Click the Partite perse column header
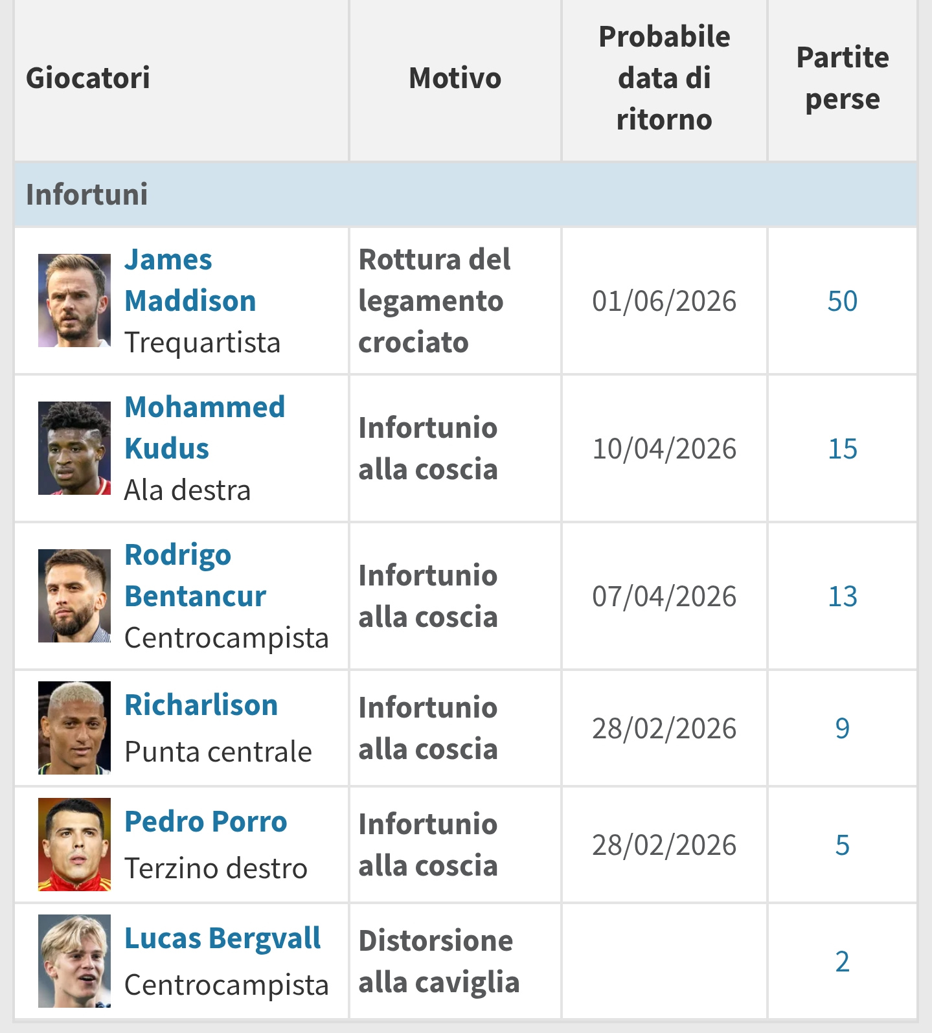Screen dimensions: 932x1033 pyautogui.click(x=842, y=78)
